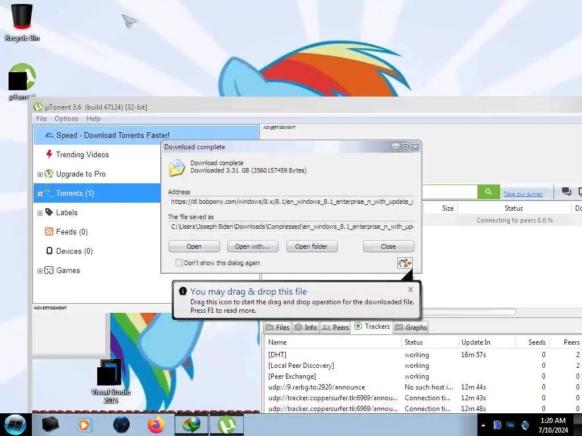Click the black box icon on taskbar
This screenshot has height=436, width=582.
click(51, 425)
